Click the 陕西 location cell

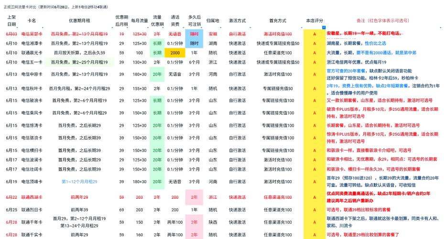click(x=213, y=222)
